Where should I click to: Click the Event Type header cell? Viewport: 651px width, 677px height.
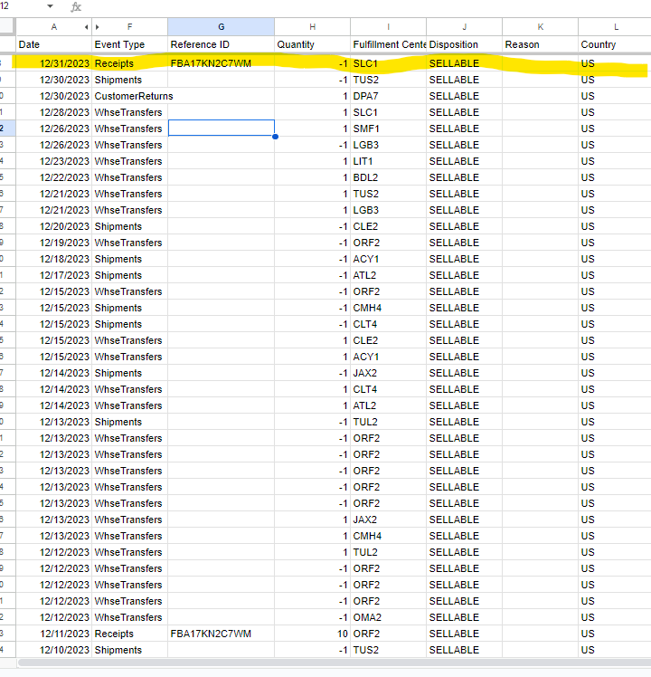tap(129, 44)
